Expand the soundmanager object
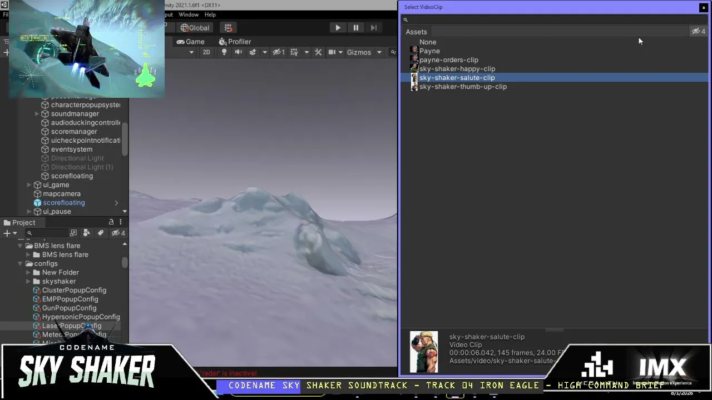712x400 pixels. (37, 114)
